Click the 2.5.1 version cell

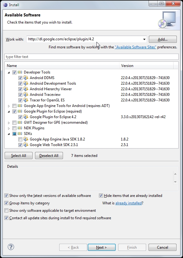(x=125, y=145)
